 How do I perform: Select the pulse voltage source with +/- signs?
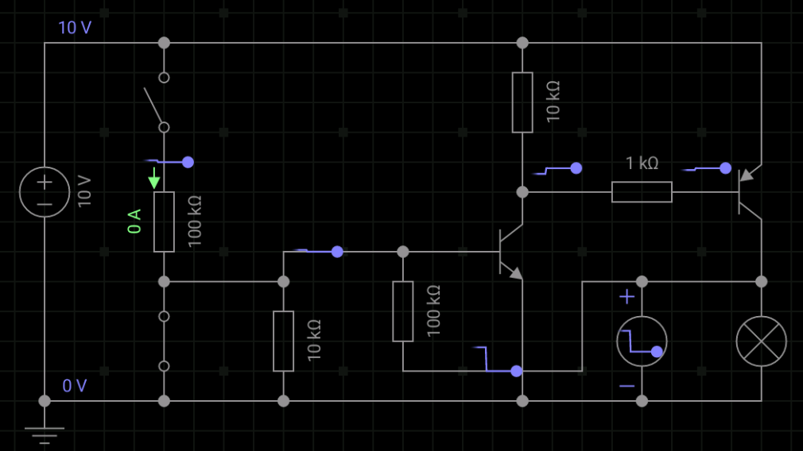point(642,341)
